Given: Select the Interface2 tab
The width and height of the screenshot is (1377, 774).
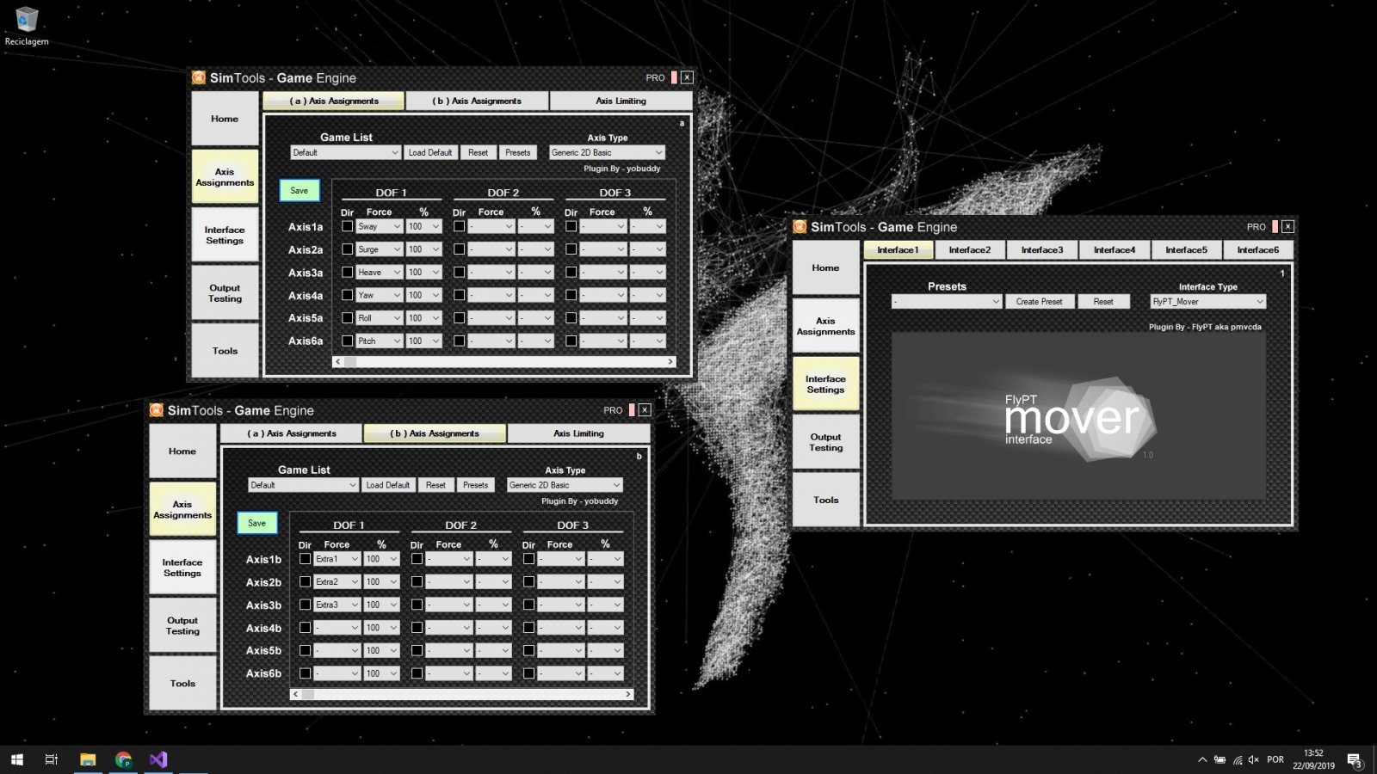Looking at the screenshot, I should tap(970, 250).
